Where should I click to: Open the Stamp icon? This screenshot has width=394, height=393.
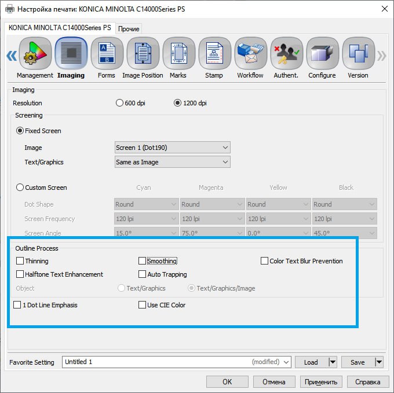click(215, 53)
